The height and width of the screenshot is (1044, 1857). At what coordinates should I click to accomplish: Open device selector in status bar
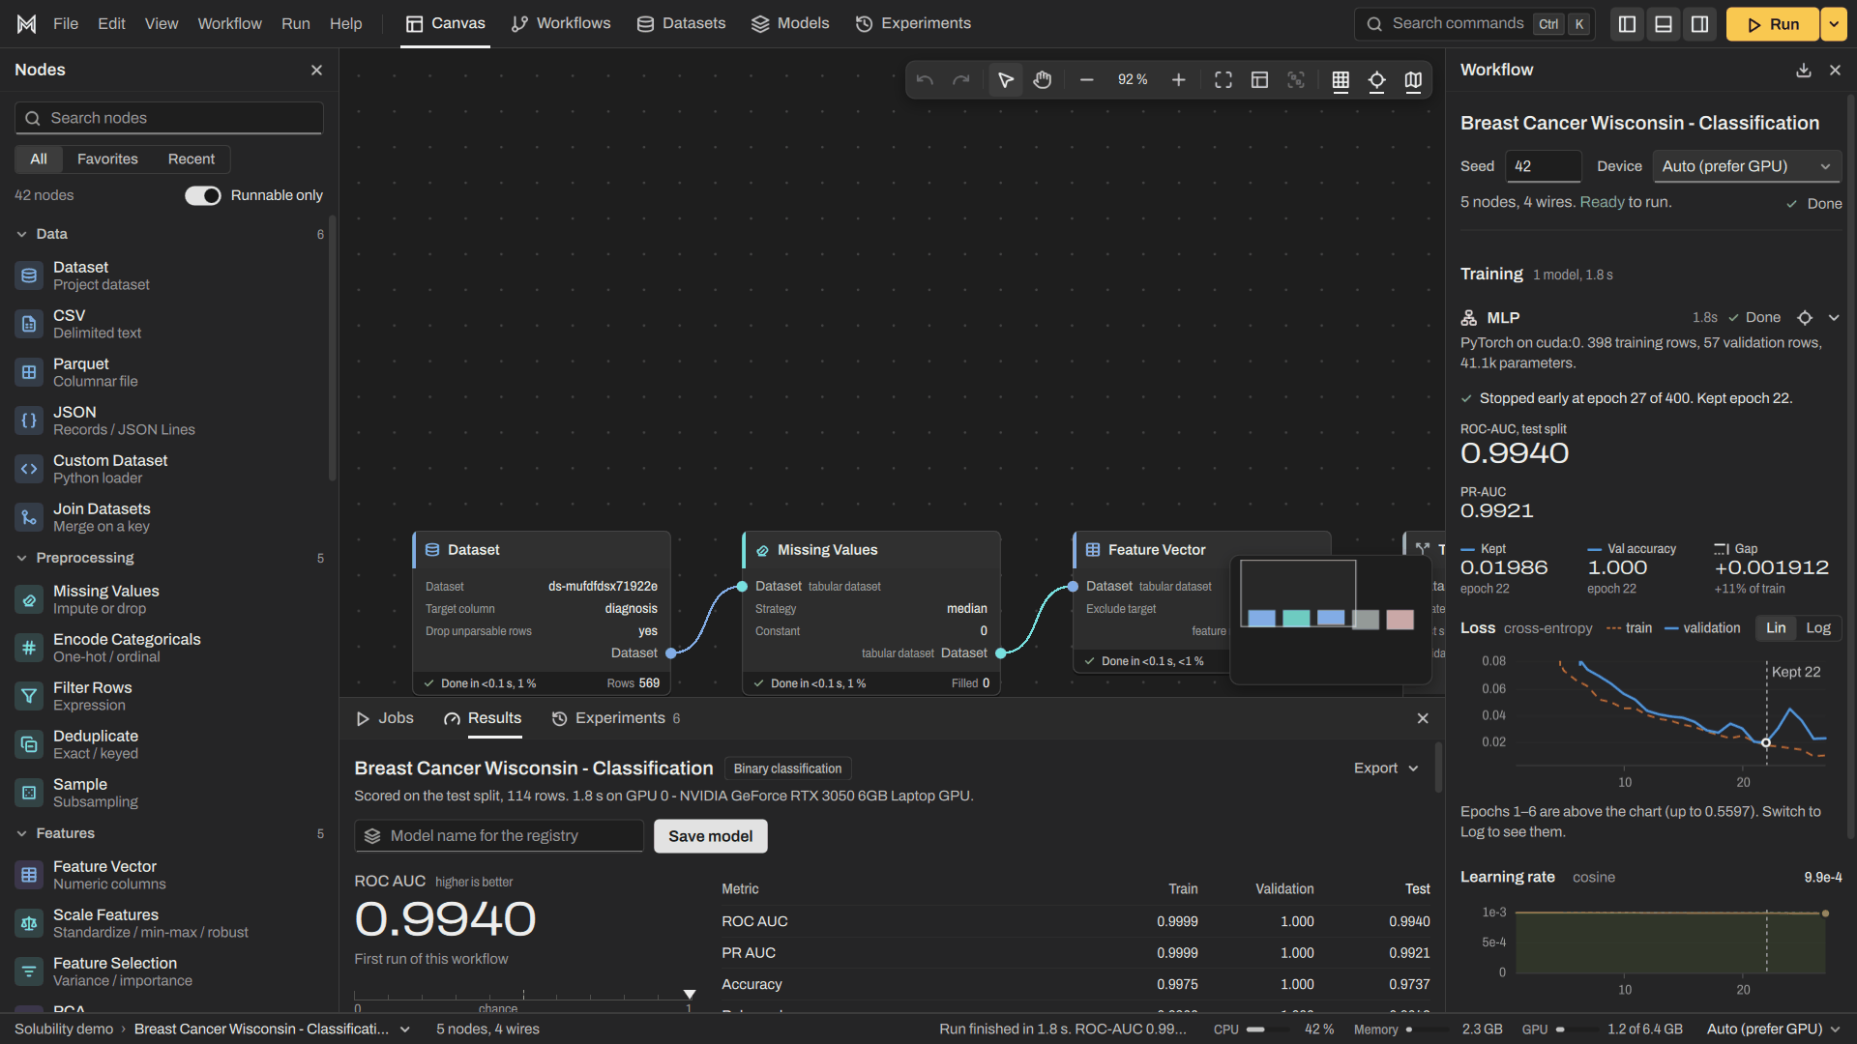click(x=1772, y=1029)
